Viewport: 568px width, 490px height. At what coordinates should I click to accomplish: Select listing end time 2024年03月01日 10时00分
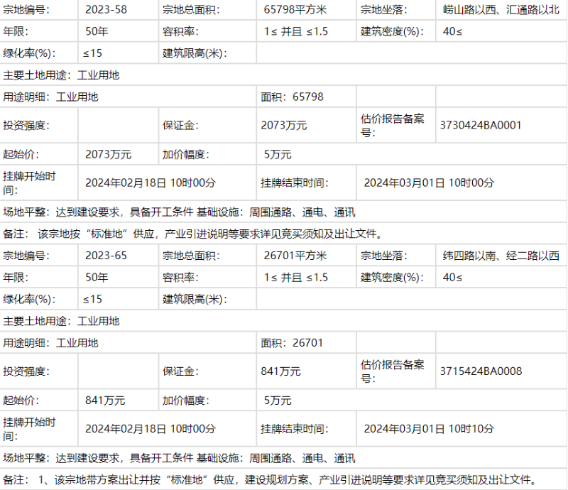(x=429, y=183)
